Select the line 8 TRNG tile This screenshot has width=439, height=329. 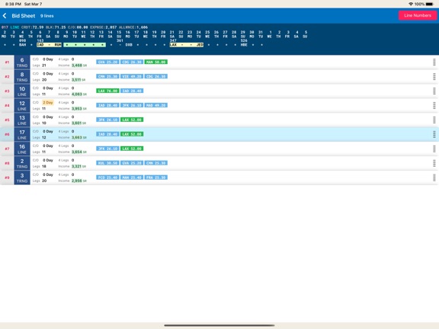[22, 77]
